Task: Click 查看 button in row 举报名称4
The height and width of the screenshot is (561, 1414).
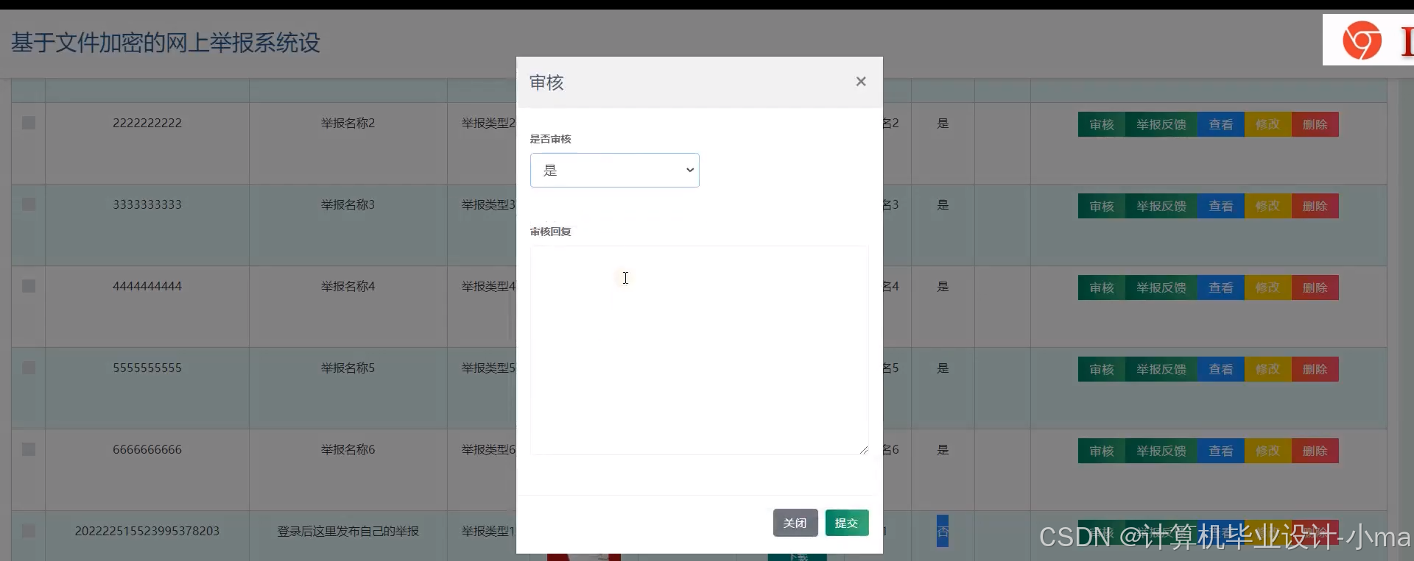Action: 1221,288
